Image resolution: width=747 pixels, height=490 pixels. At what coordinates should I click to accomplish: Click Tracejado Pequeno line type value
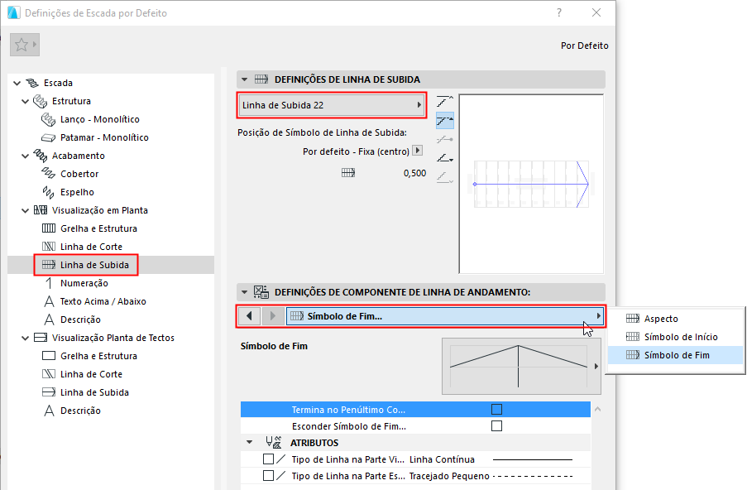(x=448, y=476)
